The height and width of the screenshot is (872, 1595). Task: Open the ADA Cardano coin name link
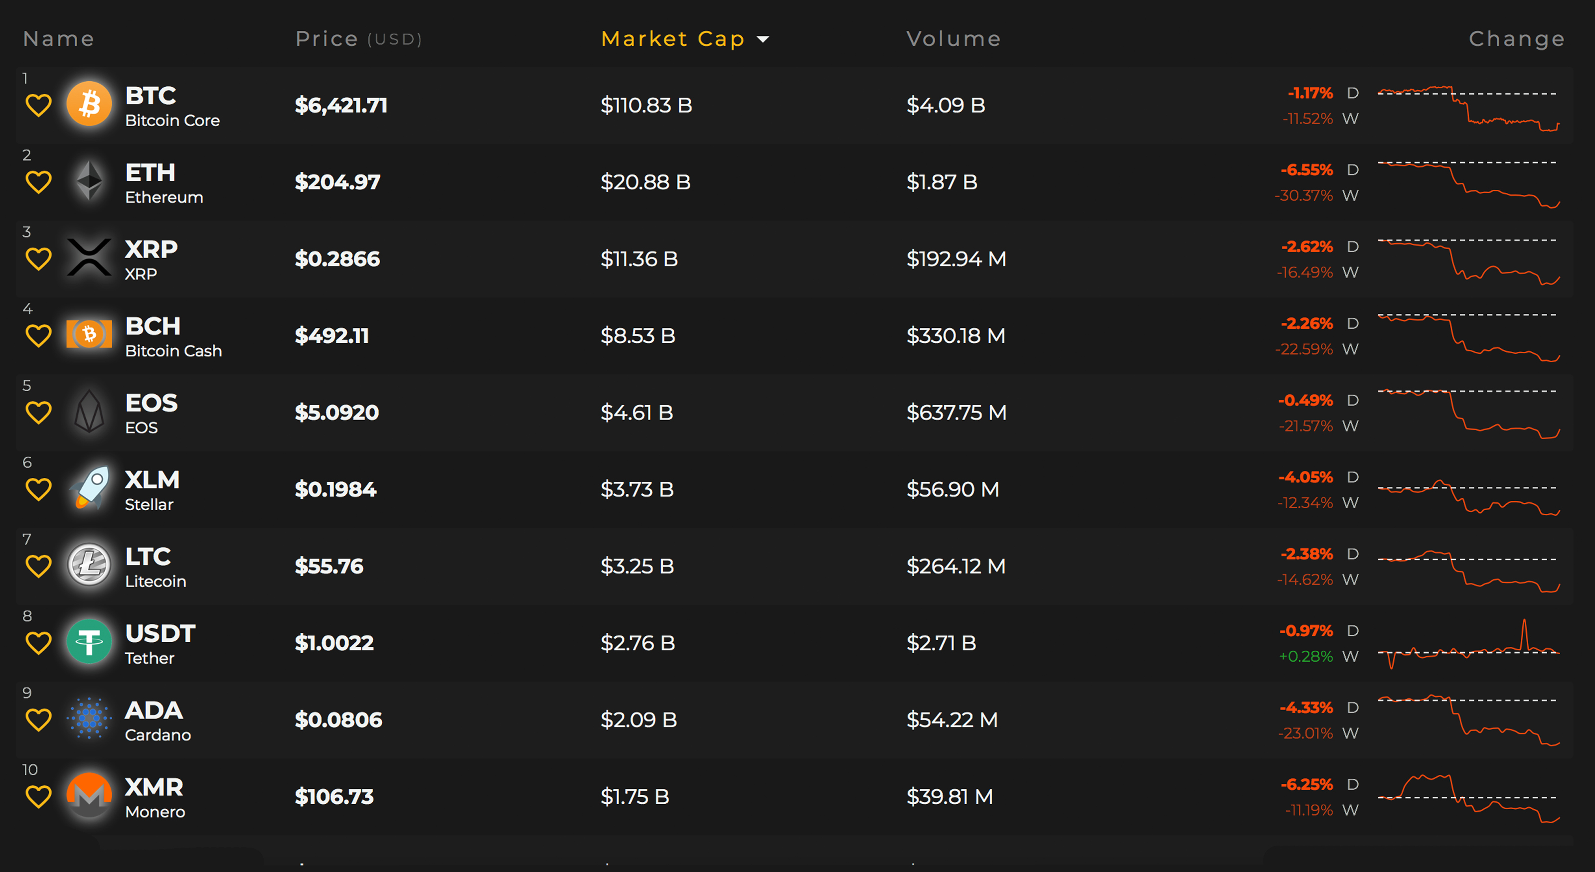[x=158, y=721]
